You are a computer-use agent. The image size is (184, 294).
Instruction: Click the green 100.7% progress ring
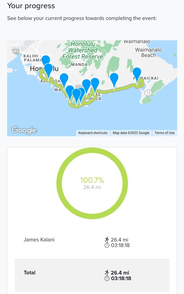[x=92, y=183]
